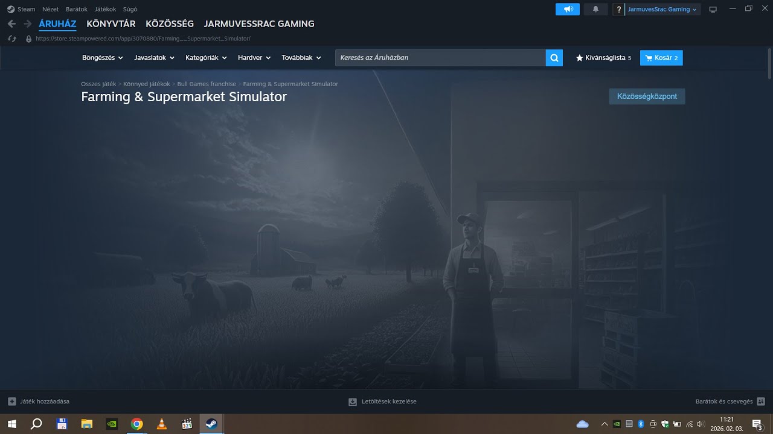The height and width of the screenshot is (434, 773).
Task: Open the Windows Start menu
Action: pos(11,424)
